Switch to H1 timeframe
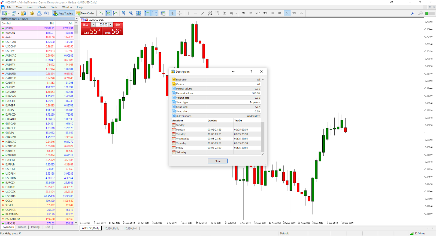 click(x=272, y=13)
